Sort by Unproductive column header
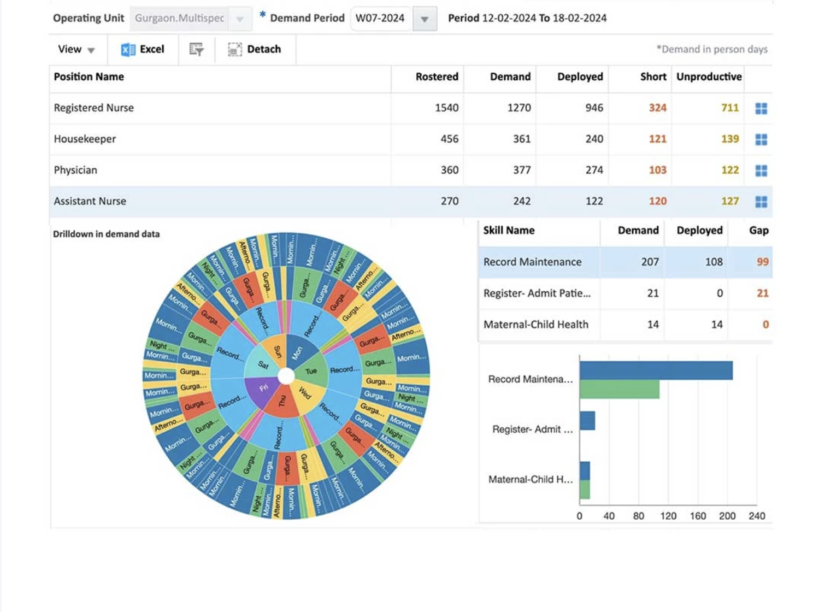 (709, 76)
